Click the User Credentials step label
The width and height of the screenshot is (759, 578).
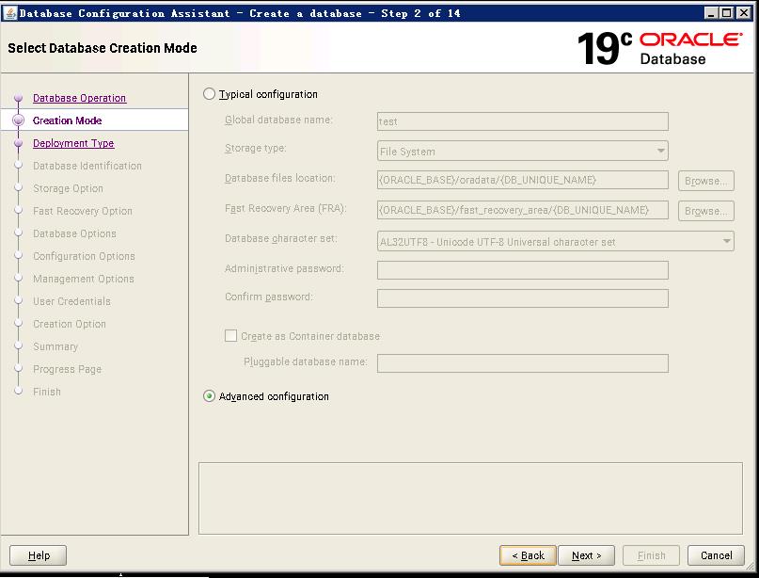[71, 301]
